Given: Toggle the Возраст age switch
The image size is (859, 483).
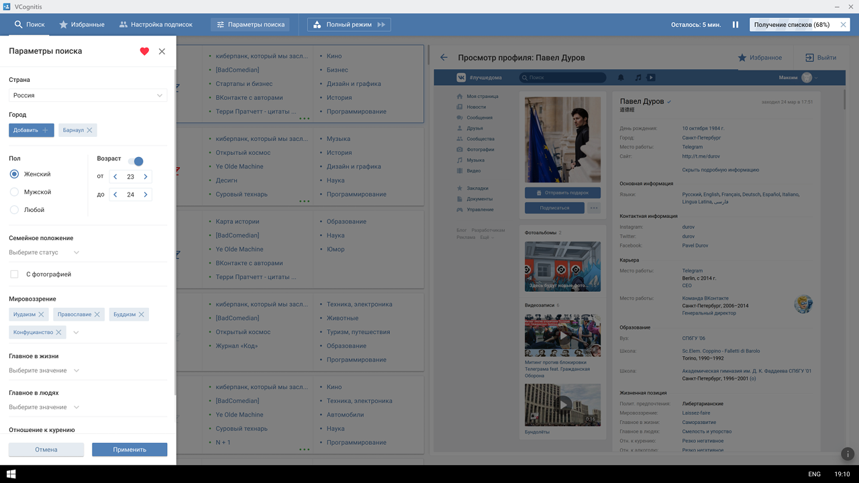Looking at the screenshot, I should tap(136, 161).
